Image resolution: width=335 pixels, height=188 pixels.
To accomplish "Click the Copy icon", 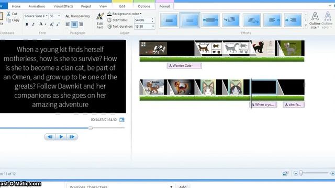I will coord(9,20).
